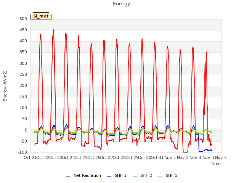Screen dimensions: 244x183
Task: Click the highest Net Radiation peak on Oct 22
Action: pos(53,30)
